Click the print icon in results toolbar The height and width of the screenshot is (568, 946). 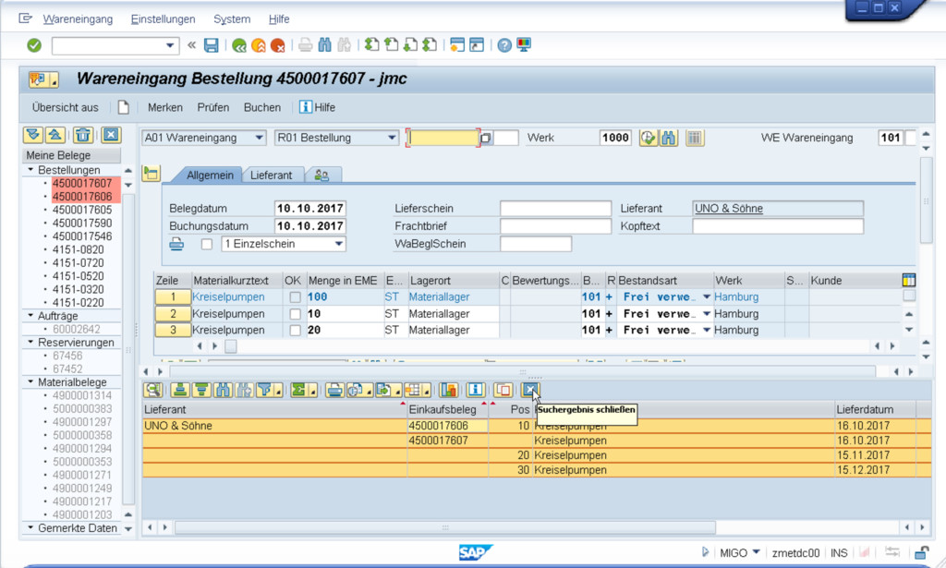(x=334, y=390)
